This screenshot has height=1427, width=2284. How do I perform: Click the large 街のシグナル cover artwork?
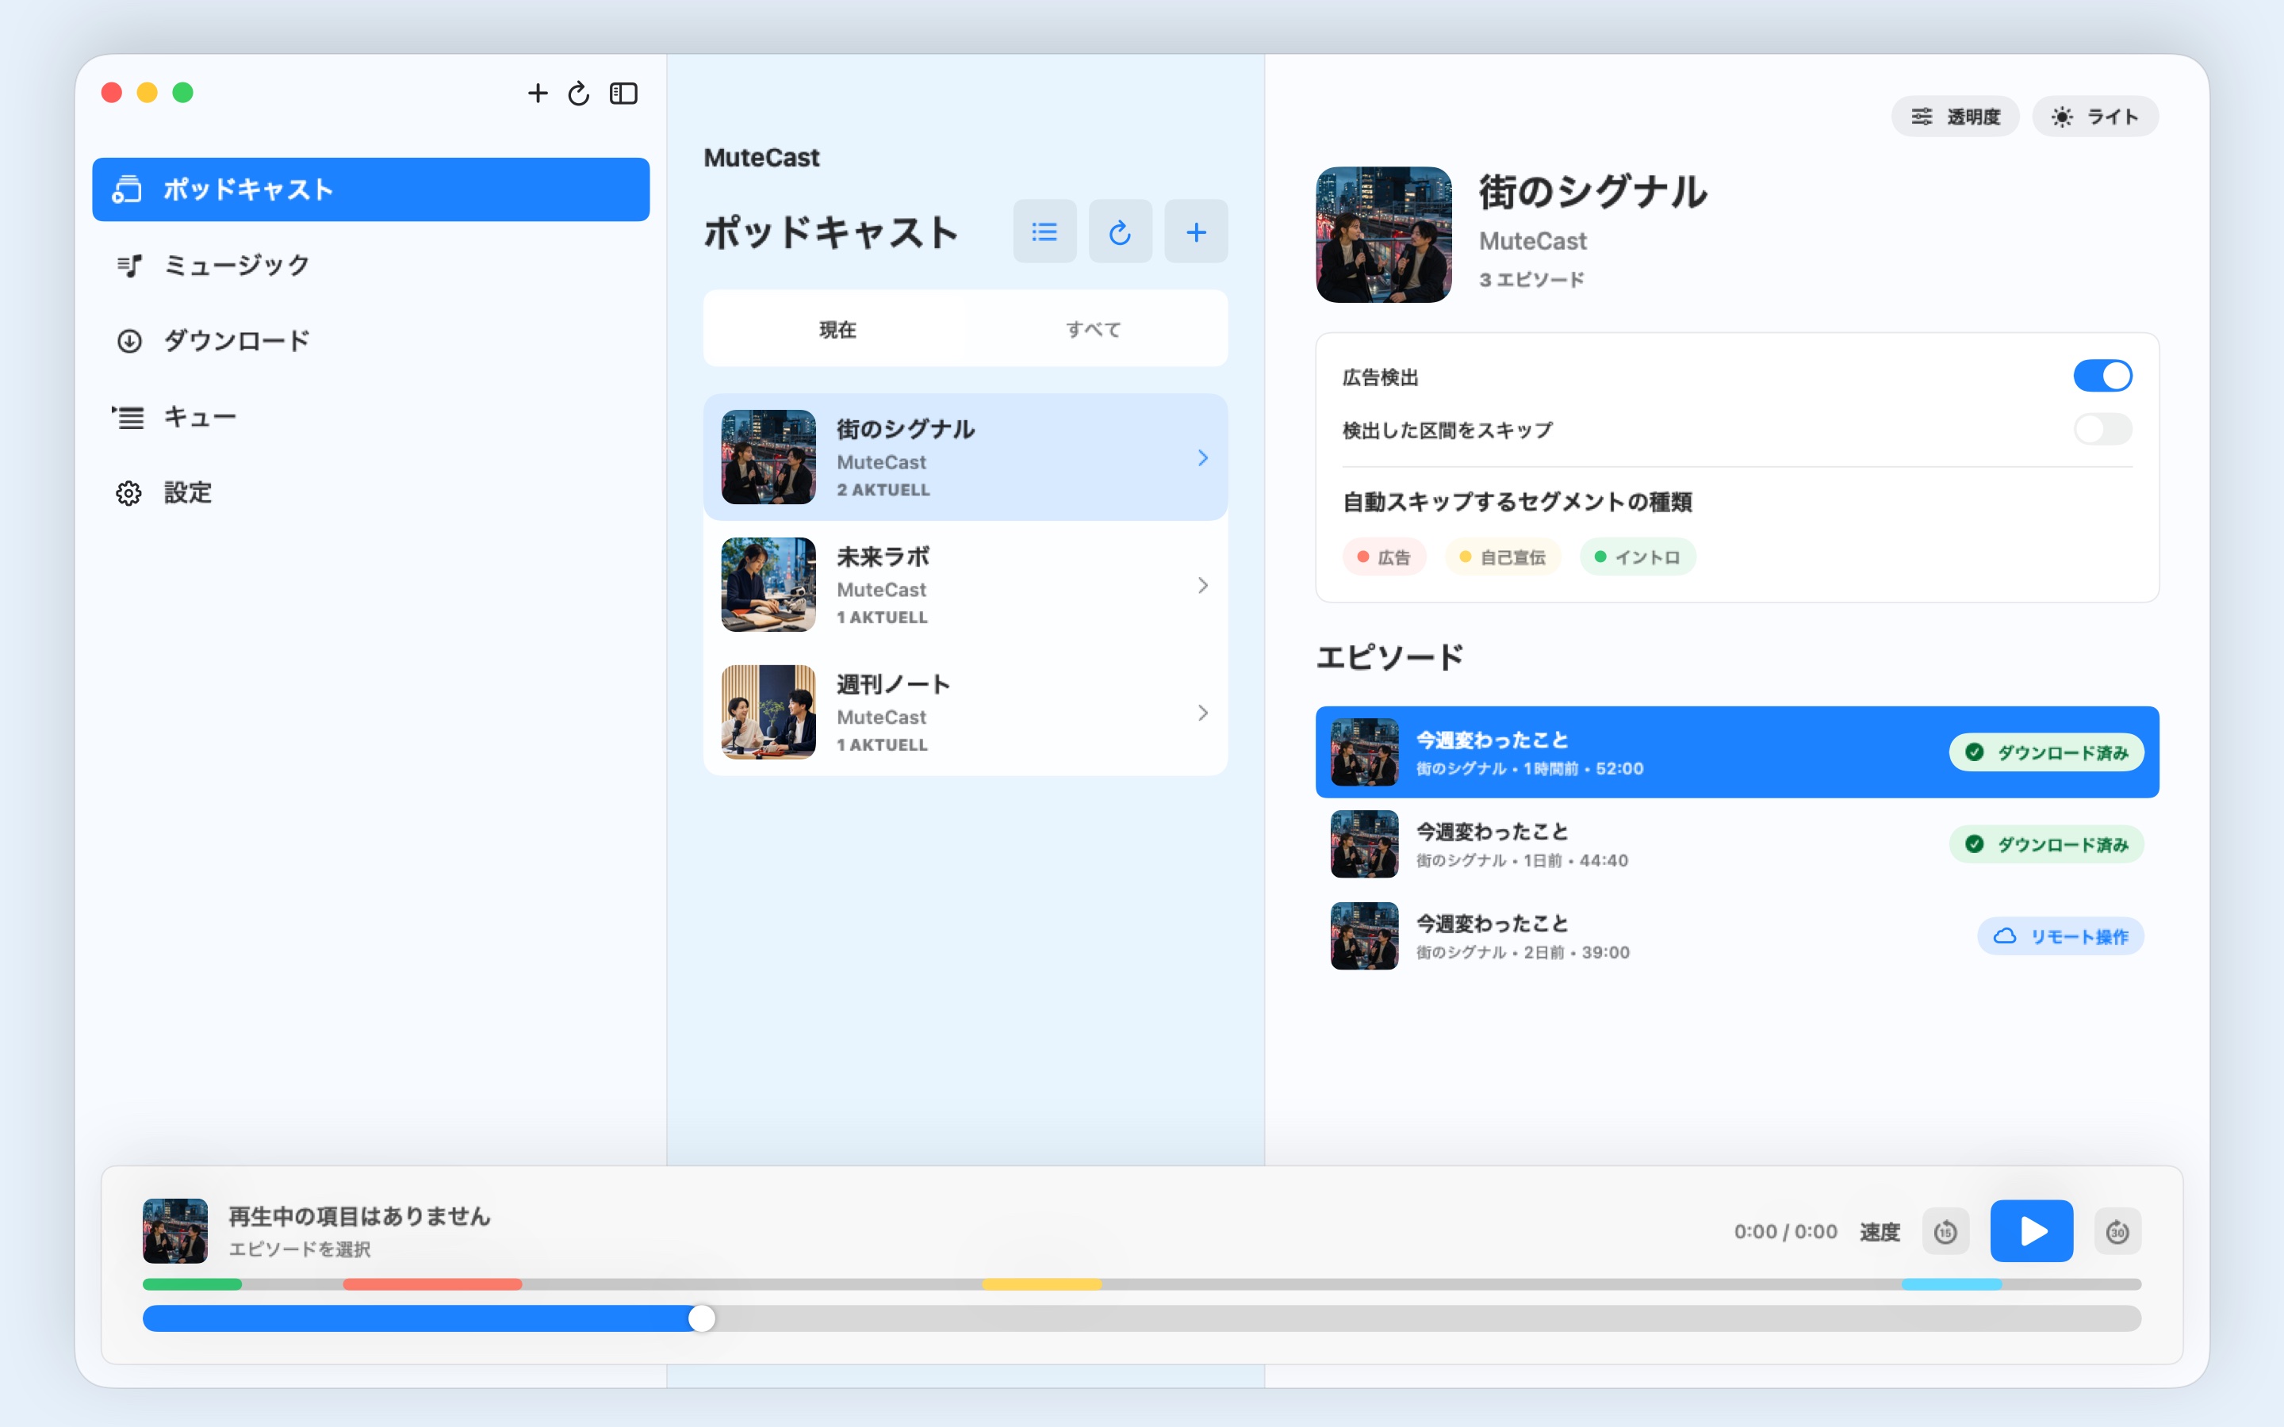pyautogui.click(x=1384, y=235)
